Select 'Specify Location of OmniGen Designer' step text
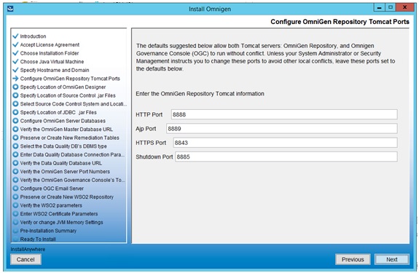The height and width of the screenshot is (273, 419). click(63, 87)
